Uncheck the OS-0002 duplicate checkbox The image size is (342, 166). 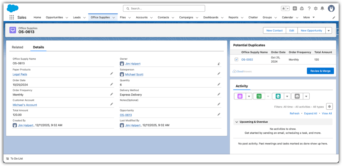[x=236, y=60]
